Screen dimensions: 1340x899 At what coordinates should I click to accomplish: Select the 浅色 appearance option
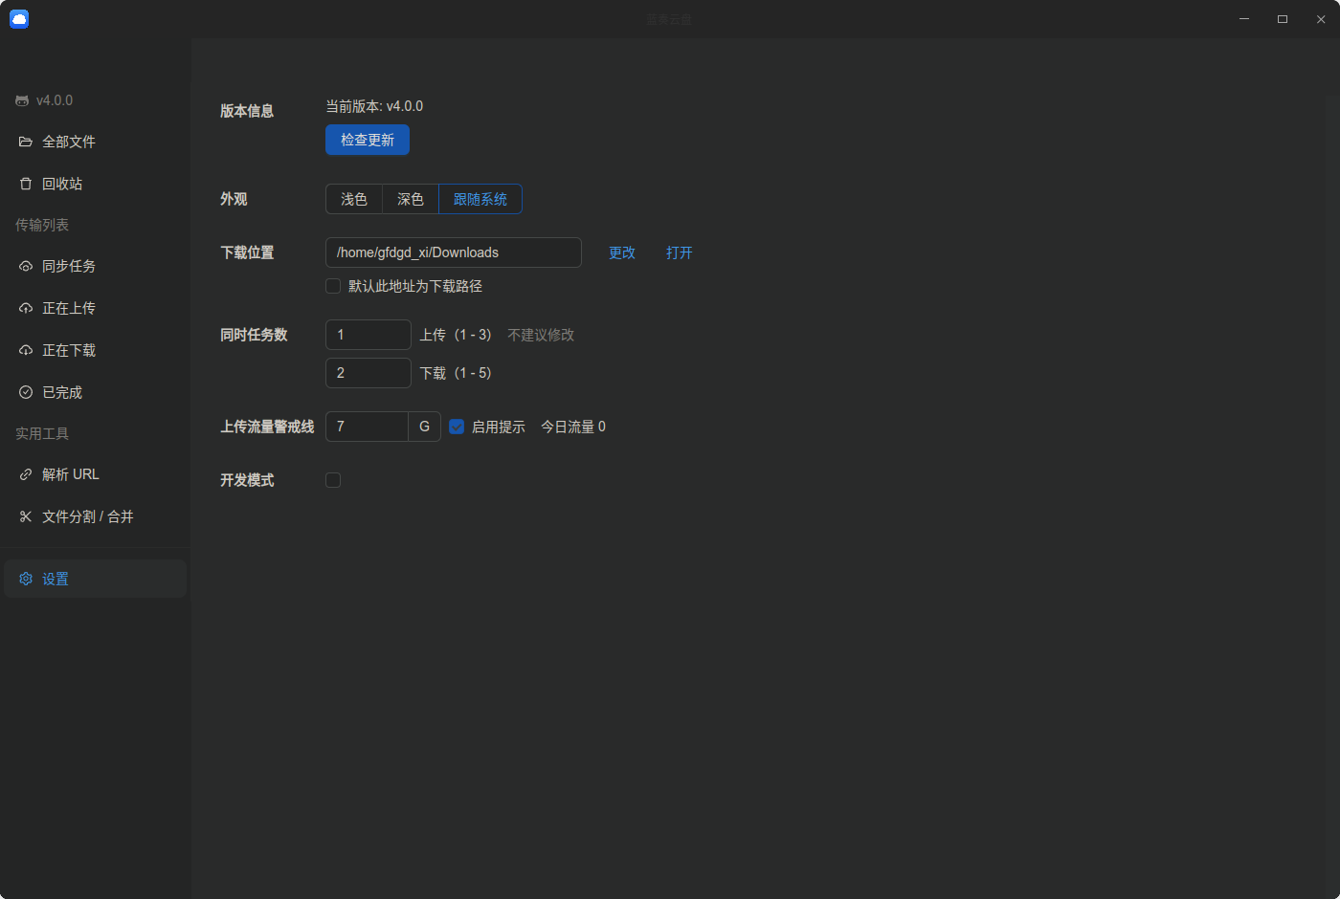coord(354,199)
